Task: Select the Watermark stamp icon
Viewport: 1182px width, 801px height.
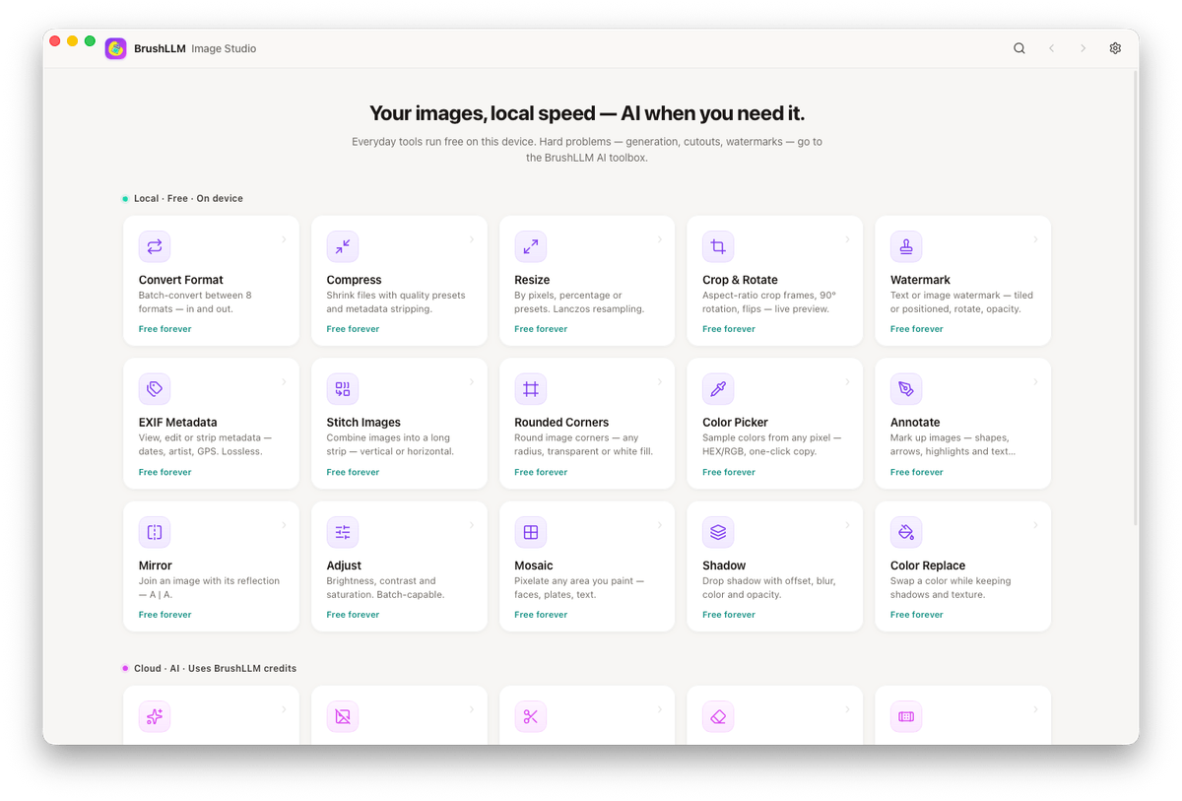Action: point(906,246)
